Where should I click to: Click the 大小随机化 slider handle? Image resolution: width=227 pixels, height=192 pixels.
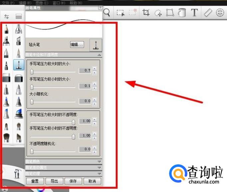point(32,102)
